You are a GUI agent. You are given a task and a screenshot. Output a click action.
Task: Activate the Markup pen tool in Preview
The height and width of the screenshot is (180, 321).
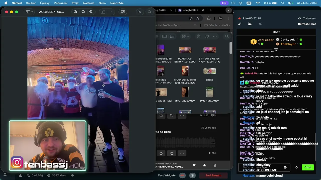[x=103, y=12]
